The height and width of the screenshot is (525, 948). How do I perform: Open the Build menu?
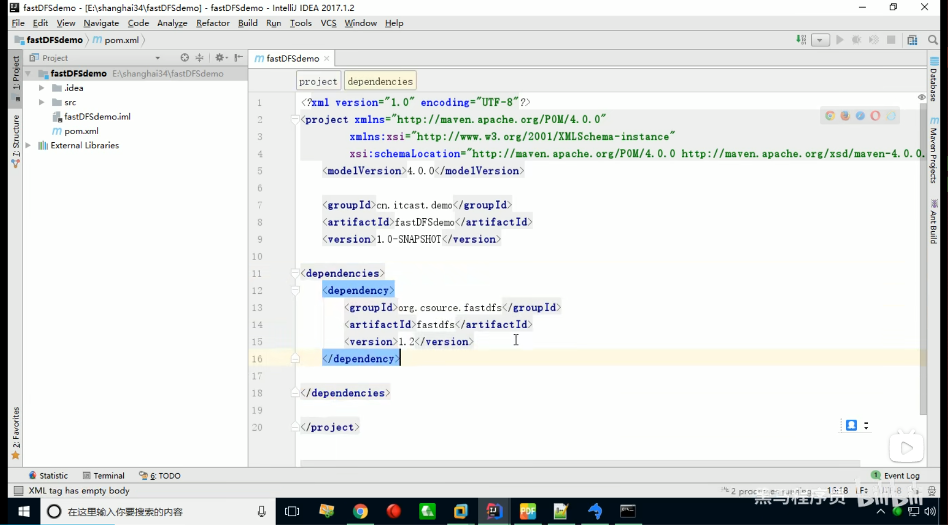(248, 23)
